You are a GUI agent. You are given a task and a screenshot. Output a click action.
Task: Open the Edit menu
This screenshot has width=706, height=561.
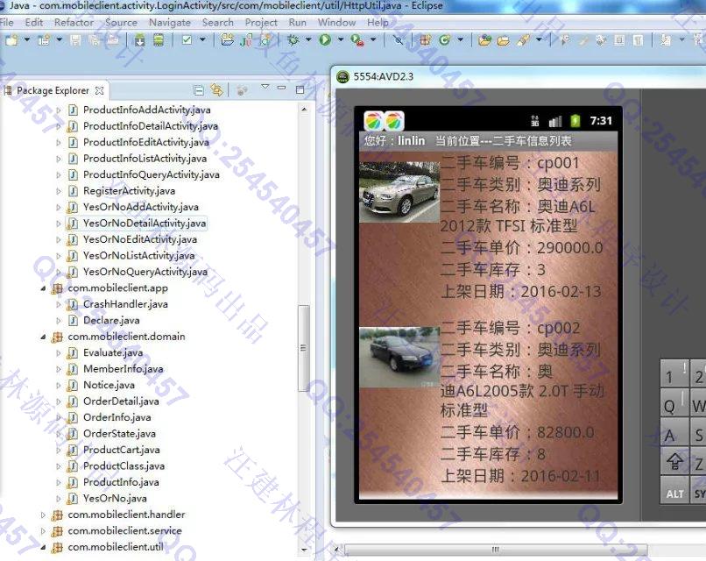pyautogui.click(x=34, y=22)
